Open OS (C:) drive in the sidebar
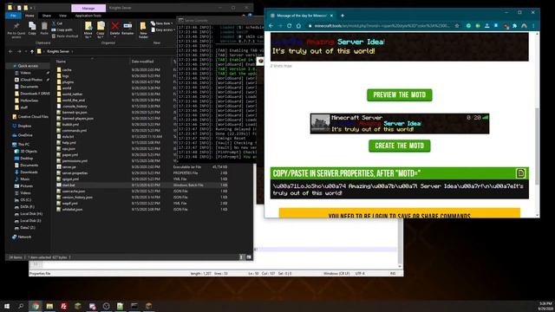555x312 pixels. coord(23,200)
